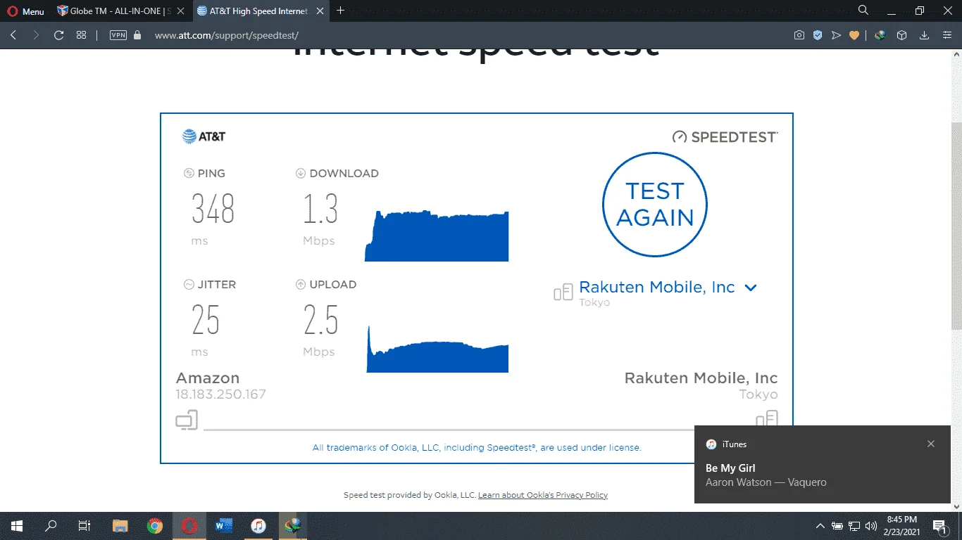
Task: Open iTunes from the taskbar
Action: [258, 526]
